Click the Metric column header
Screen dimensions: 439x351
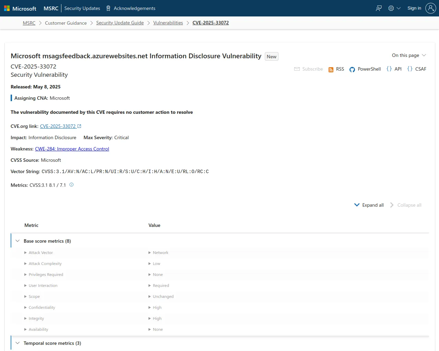pyautogui.click(x=31, y=225)
